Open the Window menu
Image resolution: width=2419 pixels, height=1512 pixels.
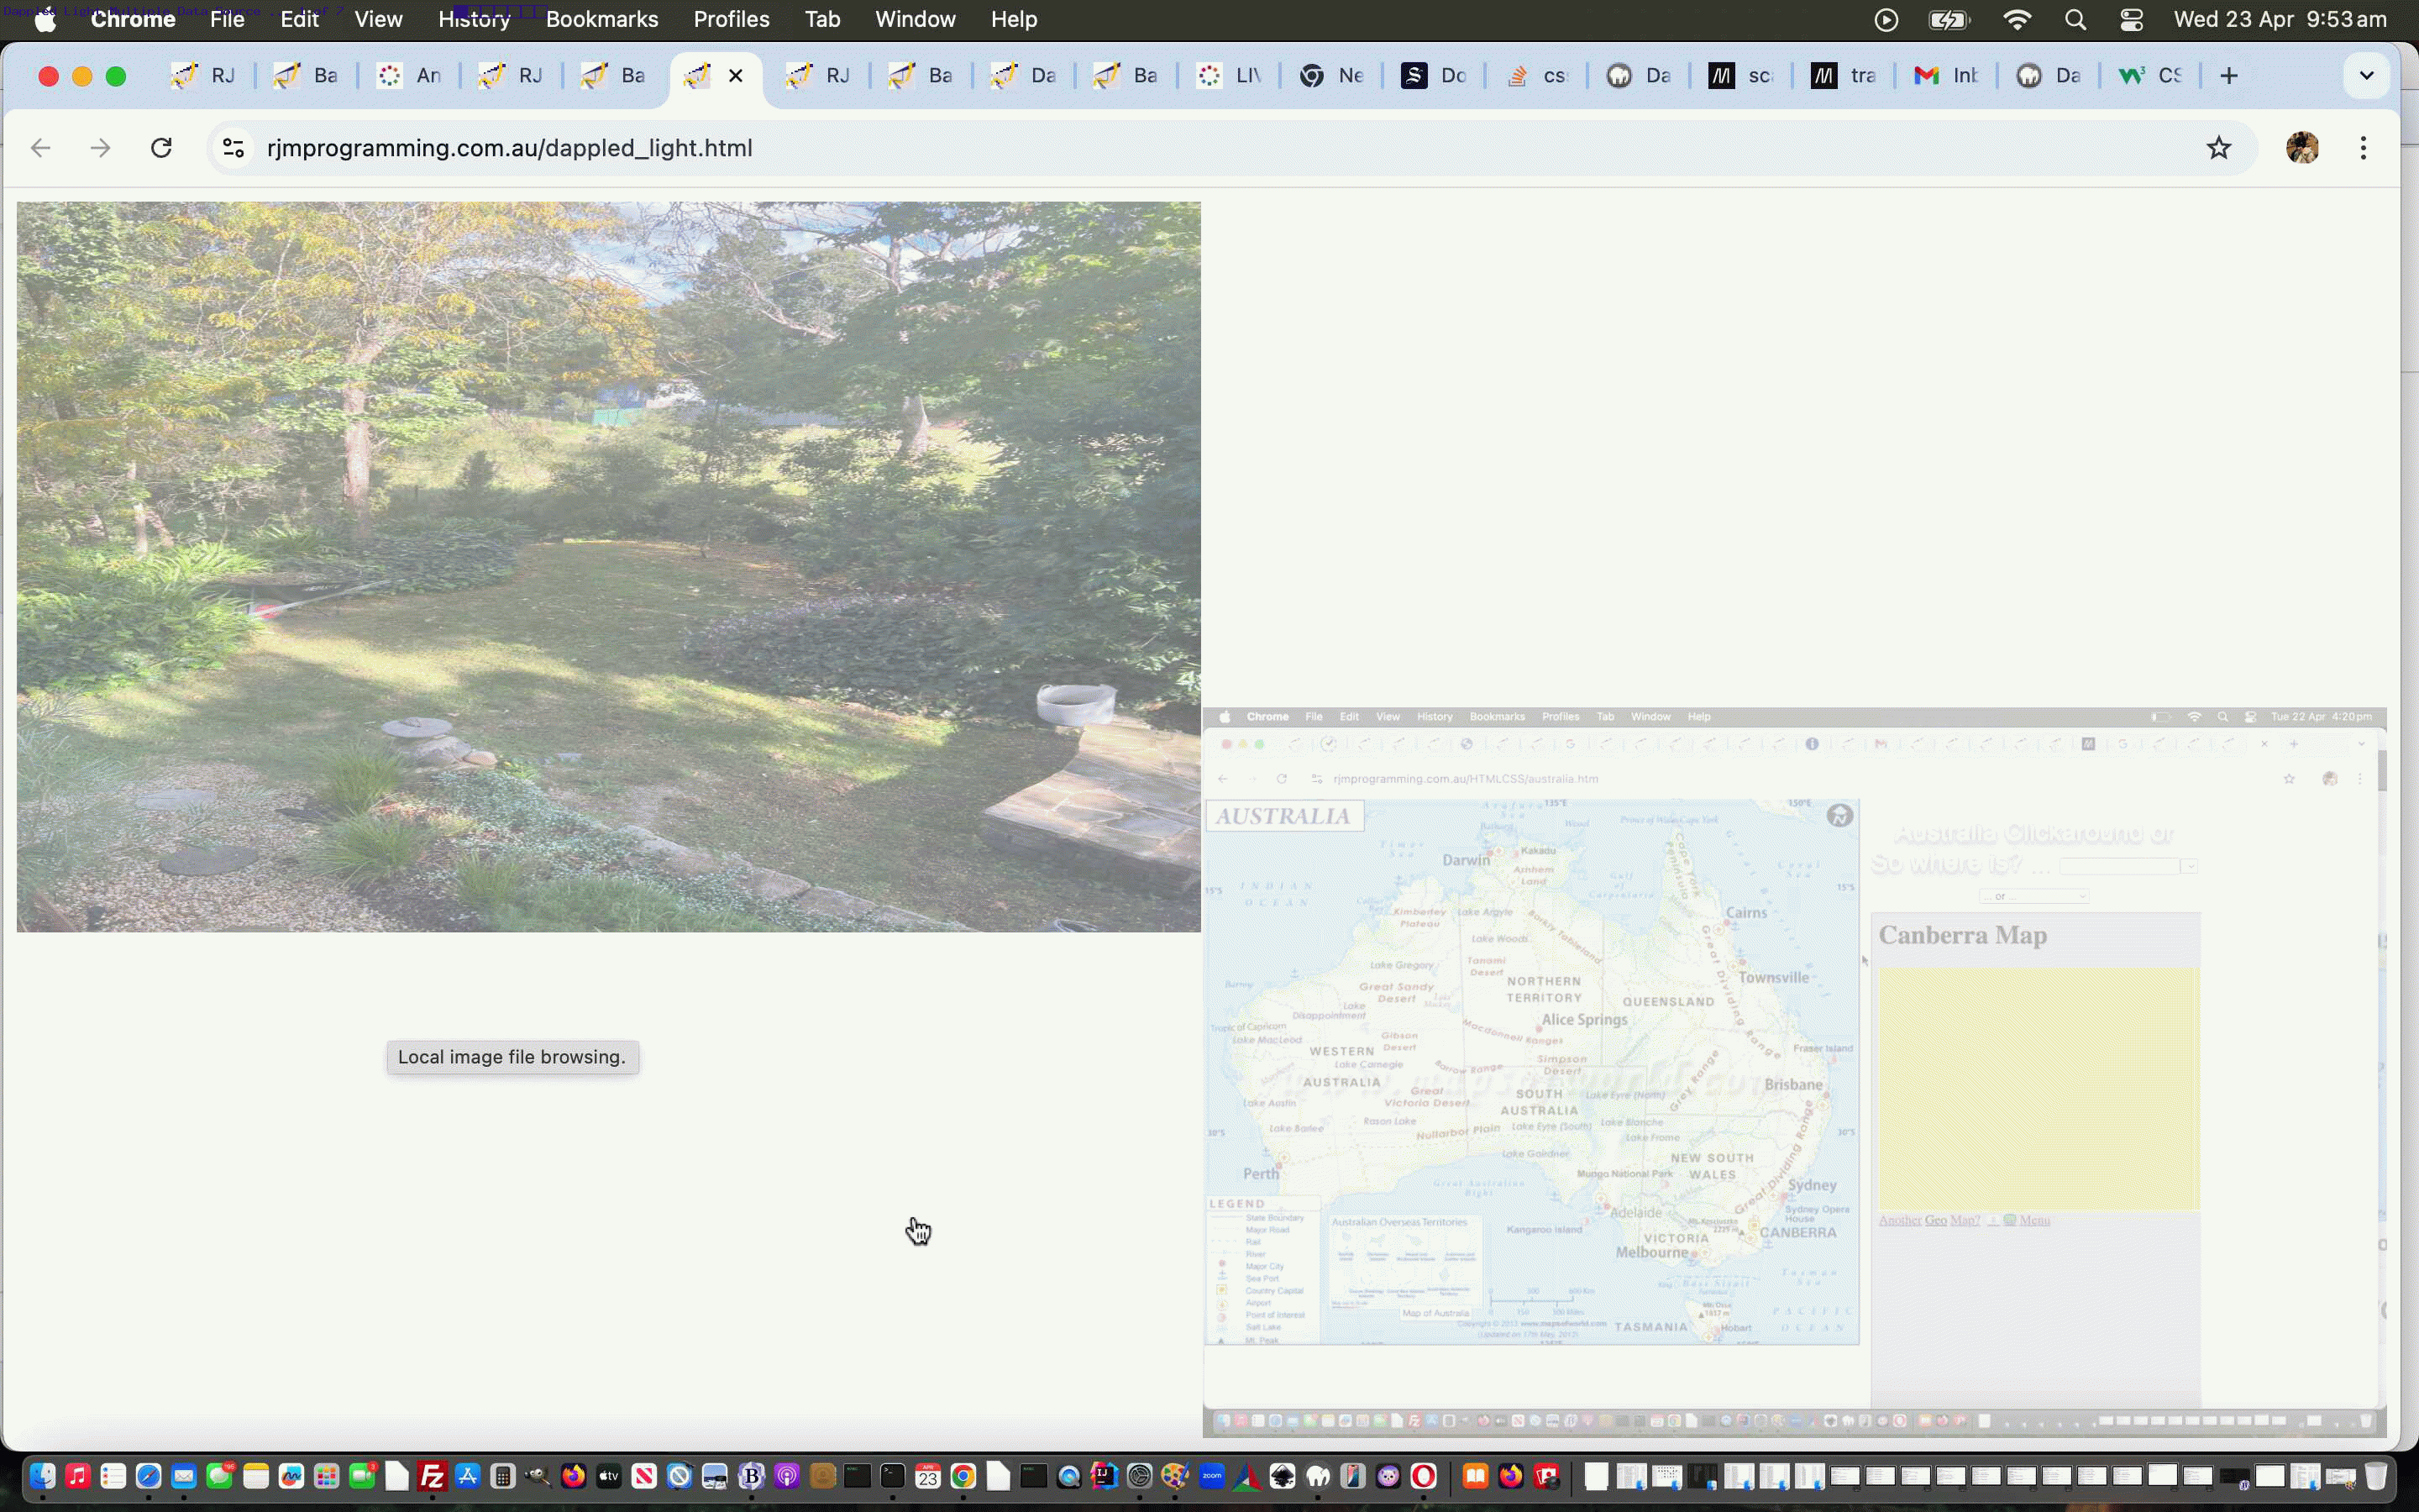[915, 19]
